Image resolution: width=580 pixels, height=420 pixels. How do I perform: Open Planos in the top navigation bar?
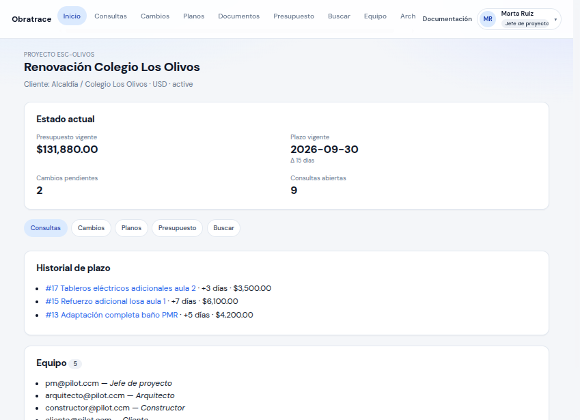click(194, 16)
